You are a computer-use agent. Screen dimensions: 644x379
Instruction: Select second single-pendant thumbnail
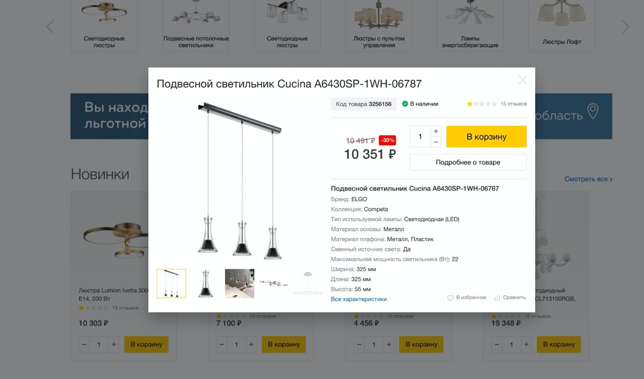(x=205, y=283)
